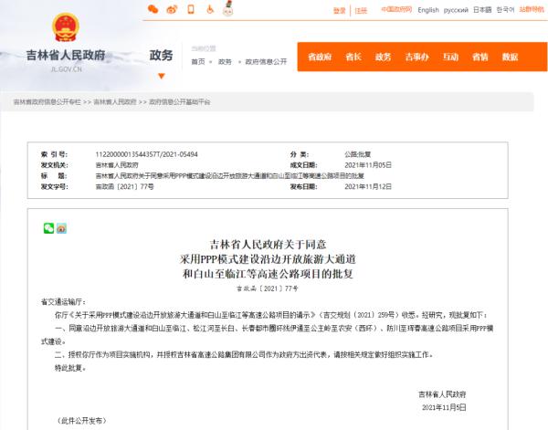Open the 政务 tab in orange navigation bar
Image resolution: width=548 pixels, height=430 pixels.
coord(383,57)
